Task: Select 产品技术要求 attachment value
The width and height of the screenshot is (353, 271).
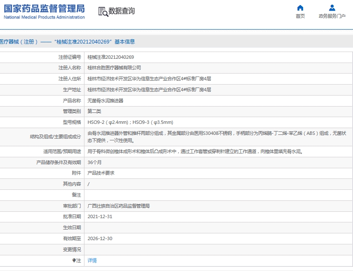Action: 101,173
